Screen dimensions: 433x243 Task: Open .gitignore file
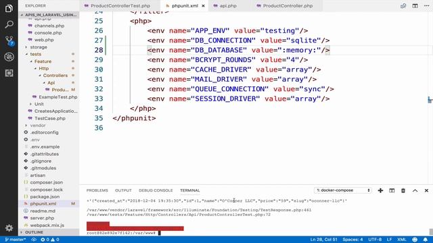coord(41,161)
